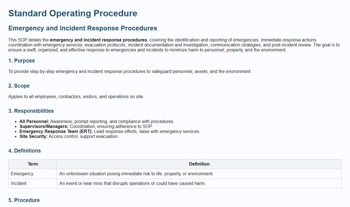This screenshot has height=207, width=350.
Task: Select the '5. Procedure' heading
Action: click(24, 200)
